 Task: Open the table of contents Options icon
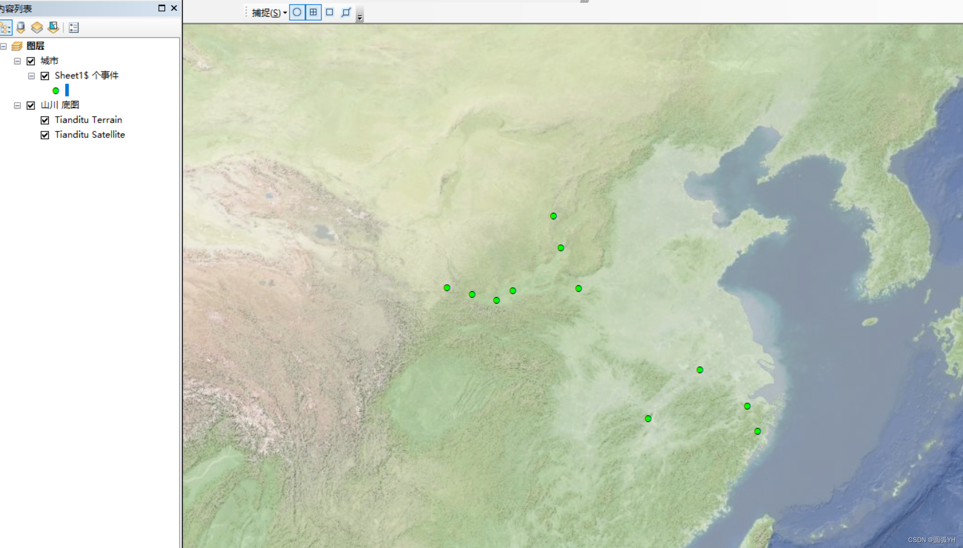[x=73, y=28]
